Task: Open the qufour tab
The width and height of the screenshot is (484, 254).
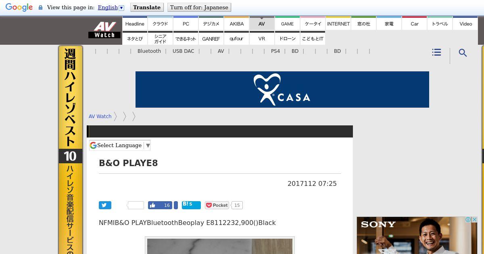Action: pyautogui.click(x=237, y=38)
